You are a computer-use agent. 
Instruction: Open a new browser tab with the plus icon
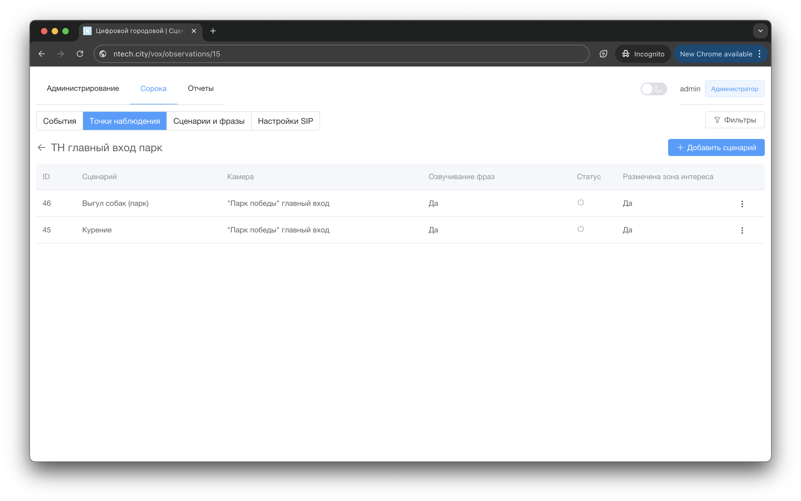(213, 31)
